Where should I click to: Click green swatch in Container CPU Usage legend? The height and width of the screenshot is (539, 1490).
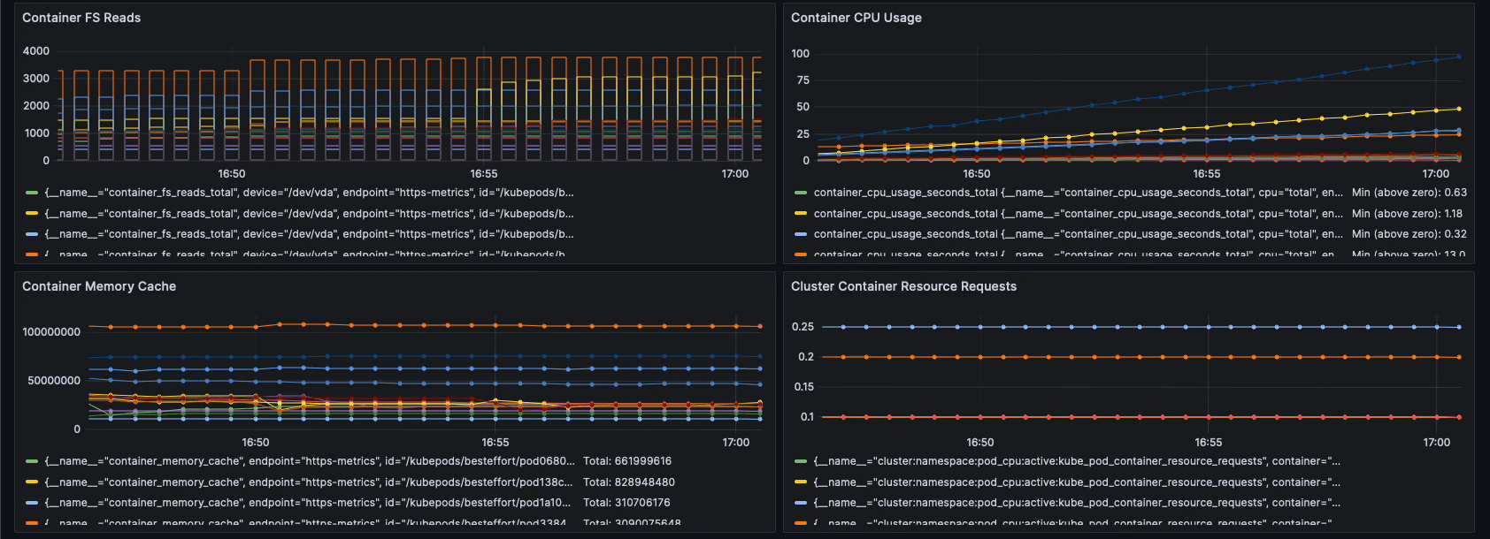tap(801, 193)
